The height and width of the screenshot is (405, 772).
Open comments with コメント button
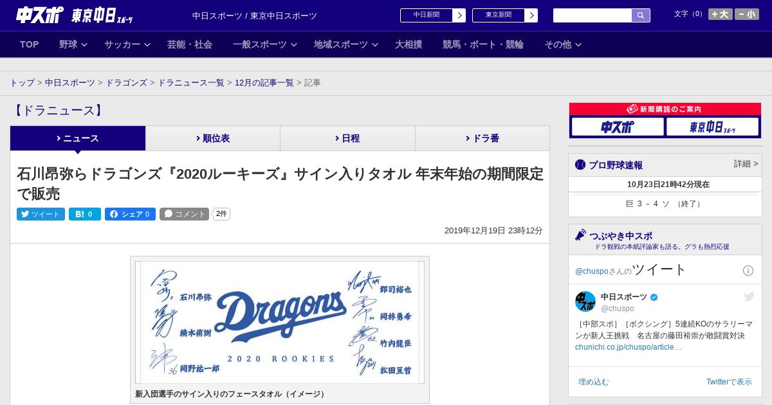point(185,214)
